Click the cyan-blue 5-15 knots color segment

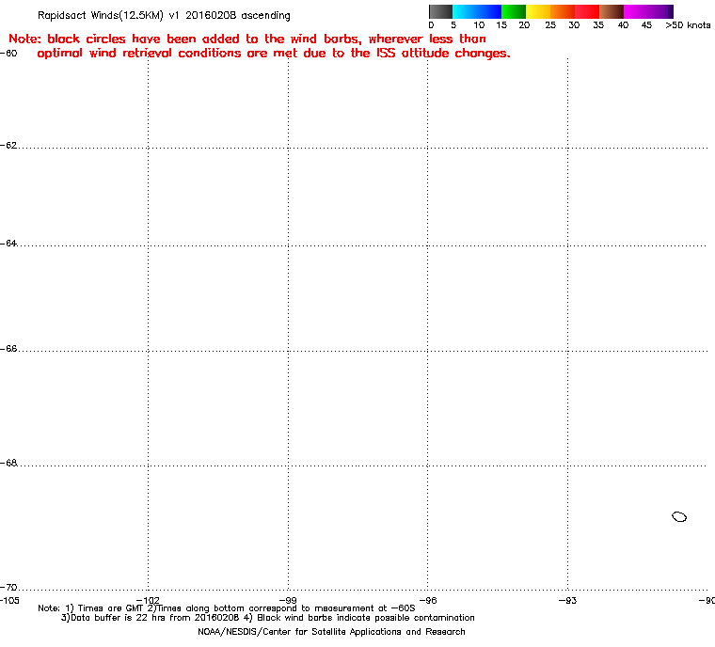click(x=477, y=11)
